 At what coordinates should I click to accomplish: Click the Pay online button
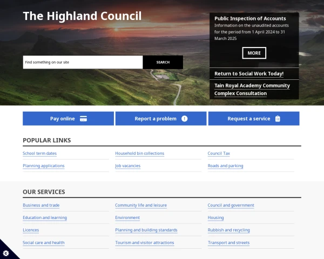coord(68,119)
